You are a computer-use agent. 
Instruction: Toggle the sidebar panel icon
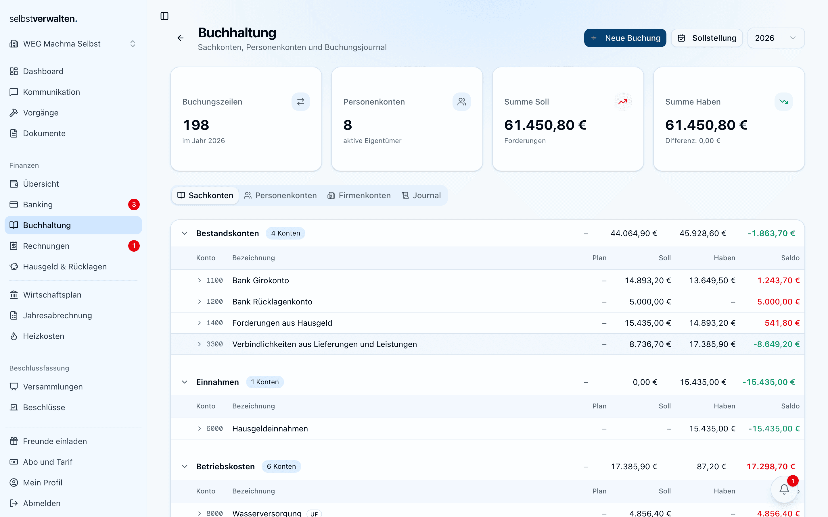[164, 16]
